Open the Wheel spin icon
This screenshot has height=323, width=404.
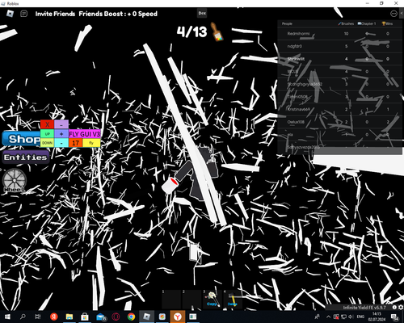15,180
